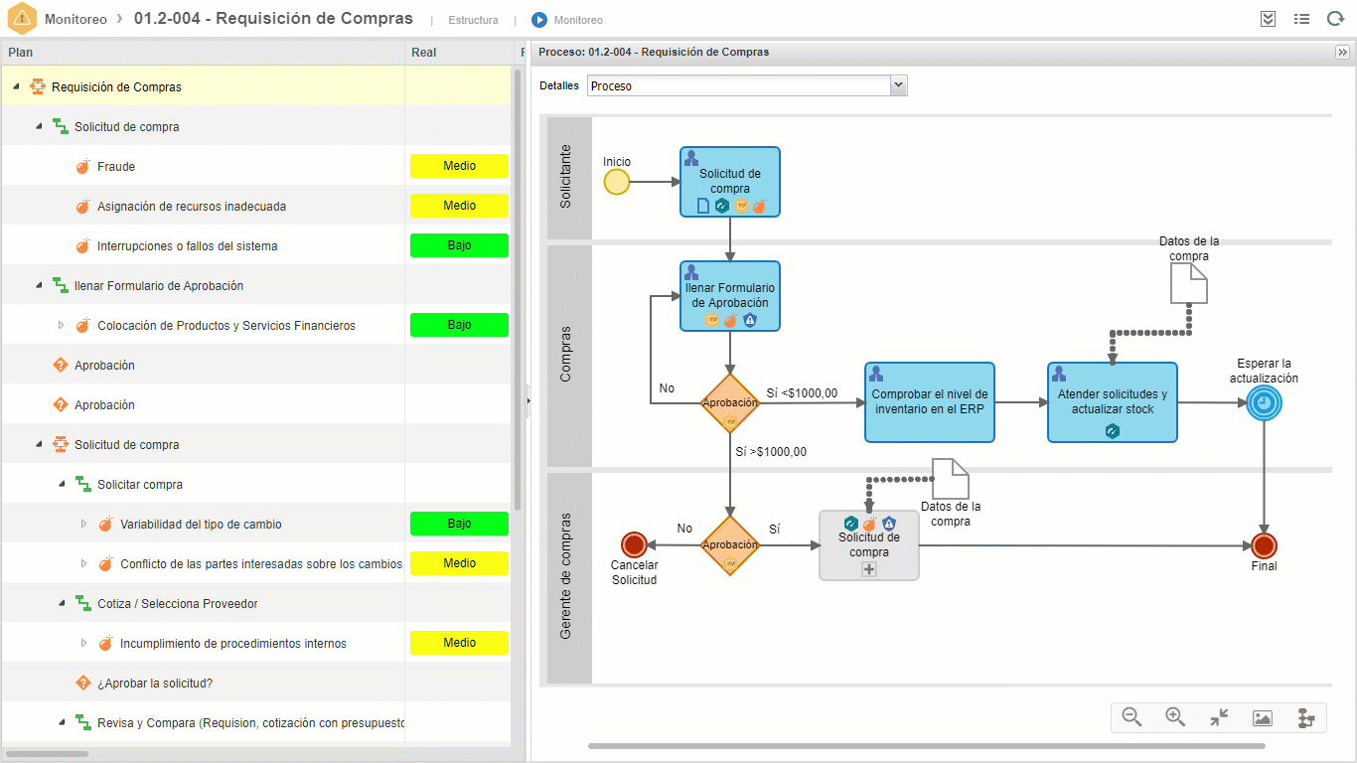Click Comprobar el nivel de inventario en el ERP task
The height and width of the screenshot is (763, 1357).
point(930,402)
